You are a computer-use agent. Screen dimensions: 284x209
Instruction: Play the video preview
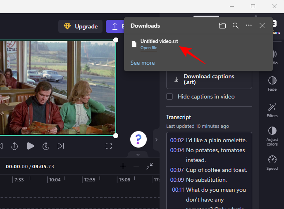(31, 146)
